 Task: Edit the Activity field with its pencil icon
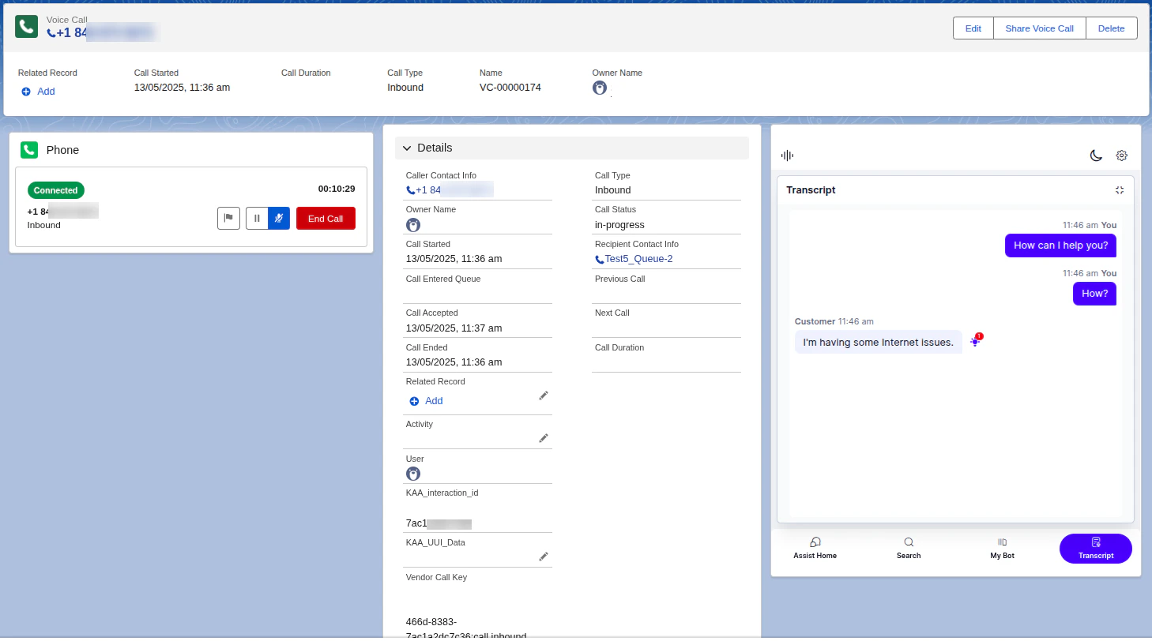point(544,437)
